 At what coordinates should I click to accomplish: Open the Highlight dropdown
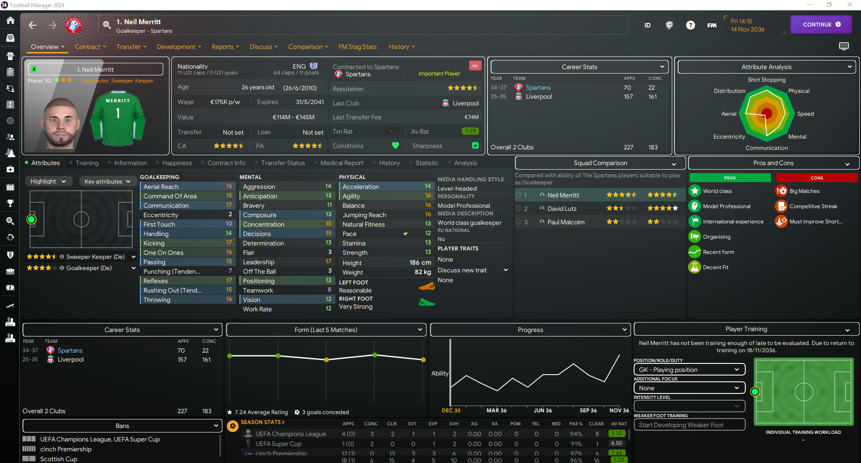[48, 181]
